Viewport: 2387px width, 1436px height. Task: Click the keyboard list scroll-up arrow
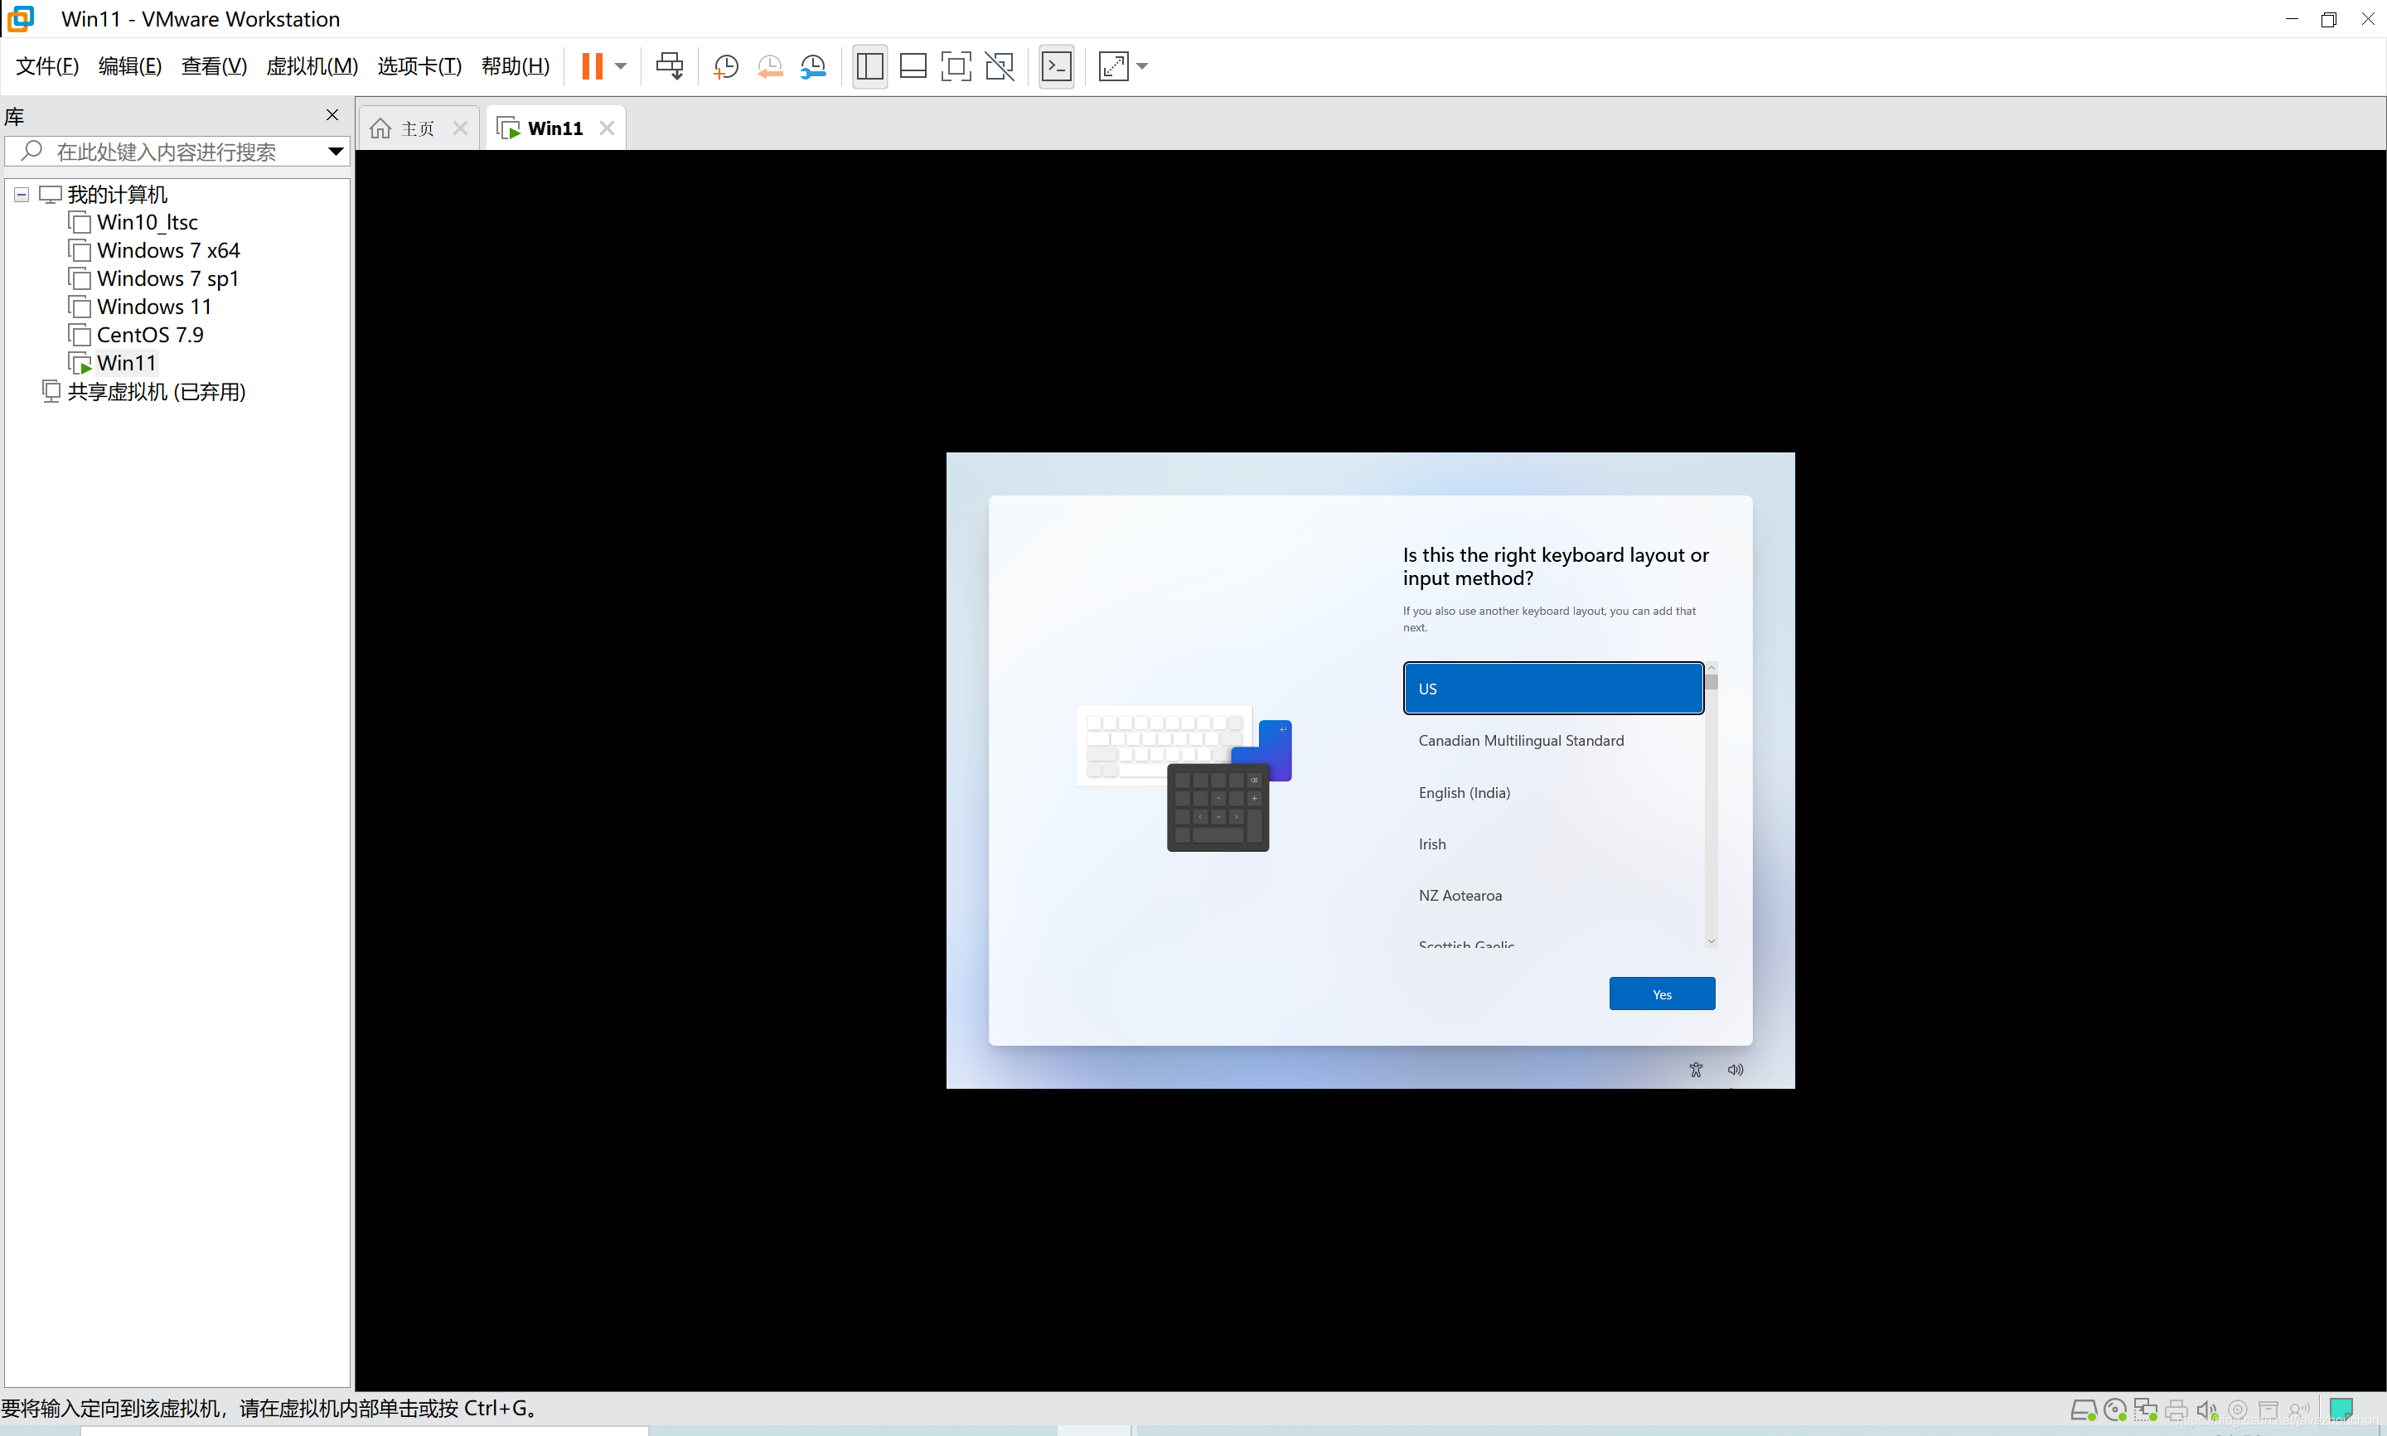(x=1711, y=668)
